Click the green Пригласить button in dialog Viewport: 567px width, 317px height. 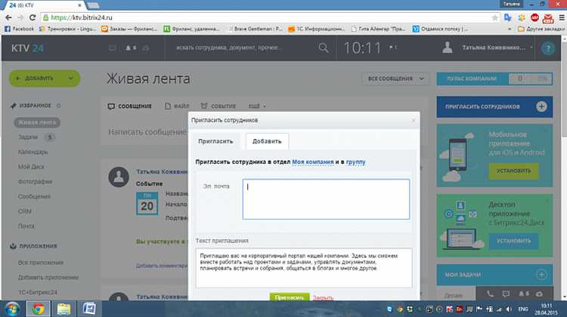click(x=290, y=297)
